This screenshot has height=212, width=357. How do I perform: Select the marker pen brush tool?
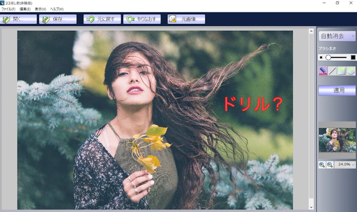point(323,71)
